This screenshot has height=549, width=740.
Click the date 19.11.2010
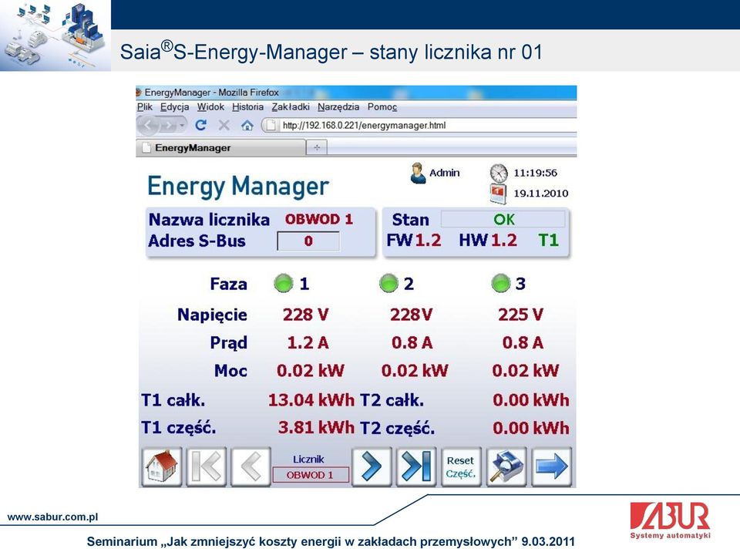point(541,194)
